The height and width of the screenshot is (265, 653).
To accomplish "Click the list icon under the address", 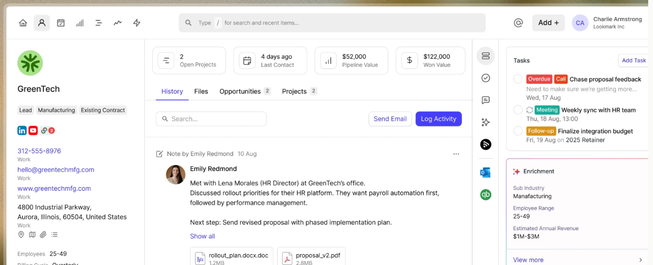I will 54,235.
